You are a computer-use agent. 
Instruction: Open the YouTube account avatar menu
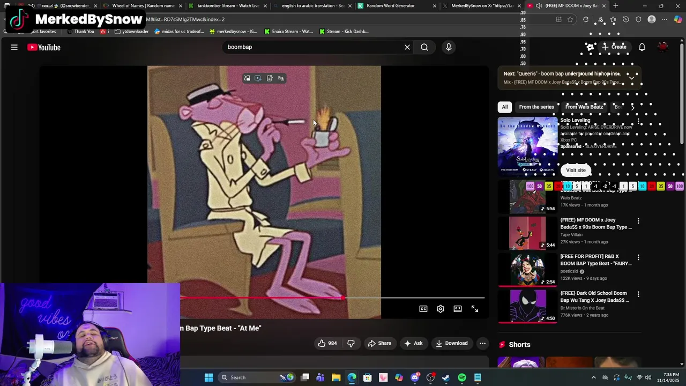[x=663, y=47]
